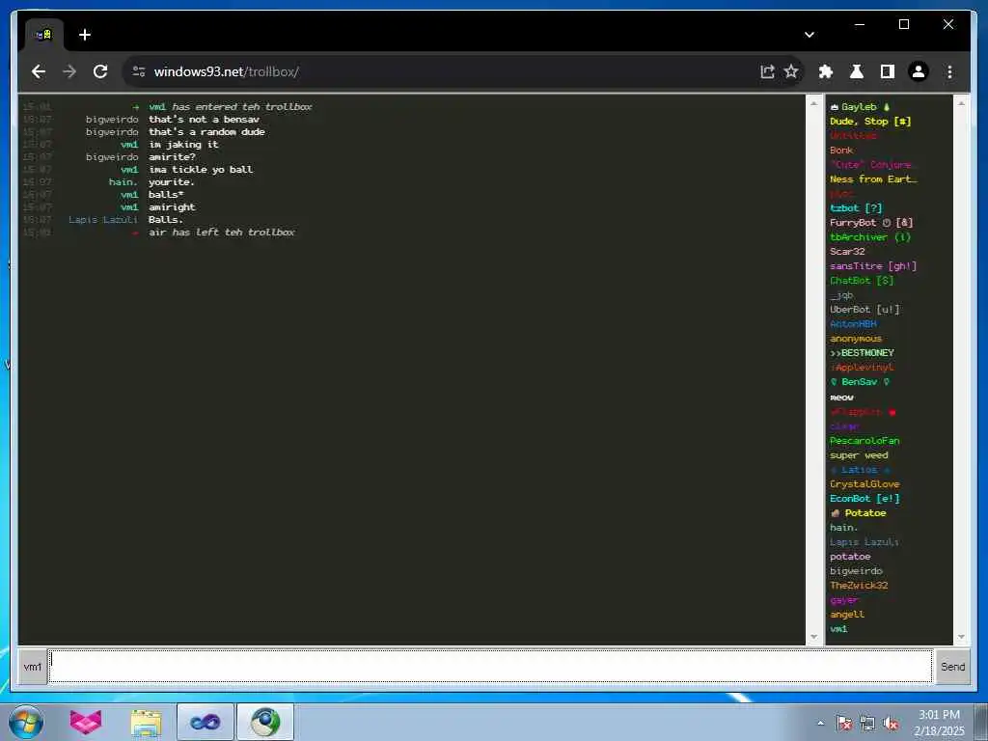Image resolution: width=988 pixels, height=741 pixels.
Task: Share this page icon
Action: click(767, 71)
